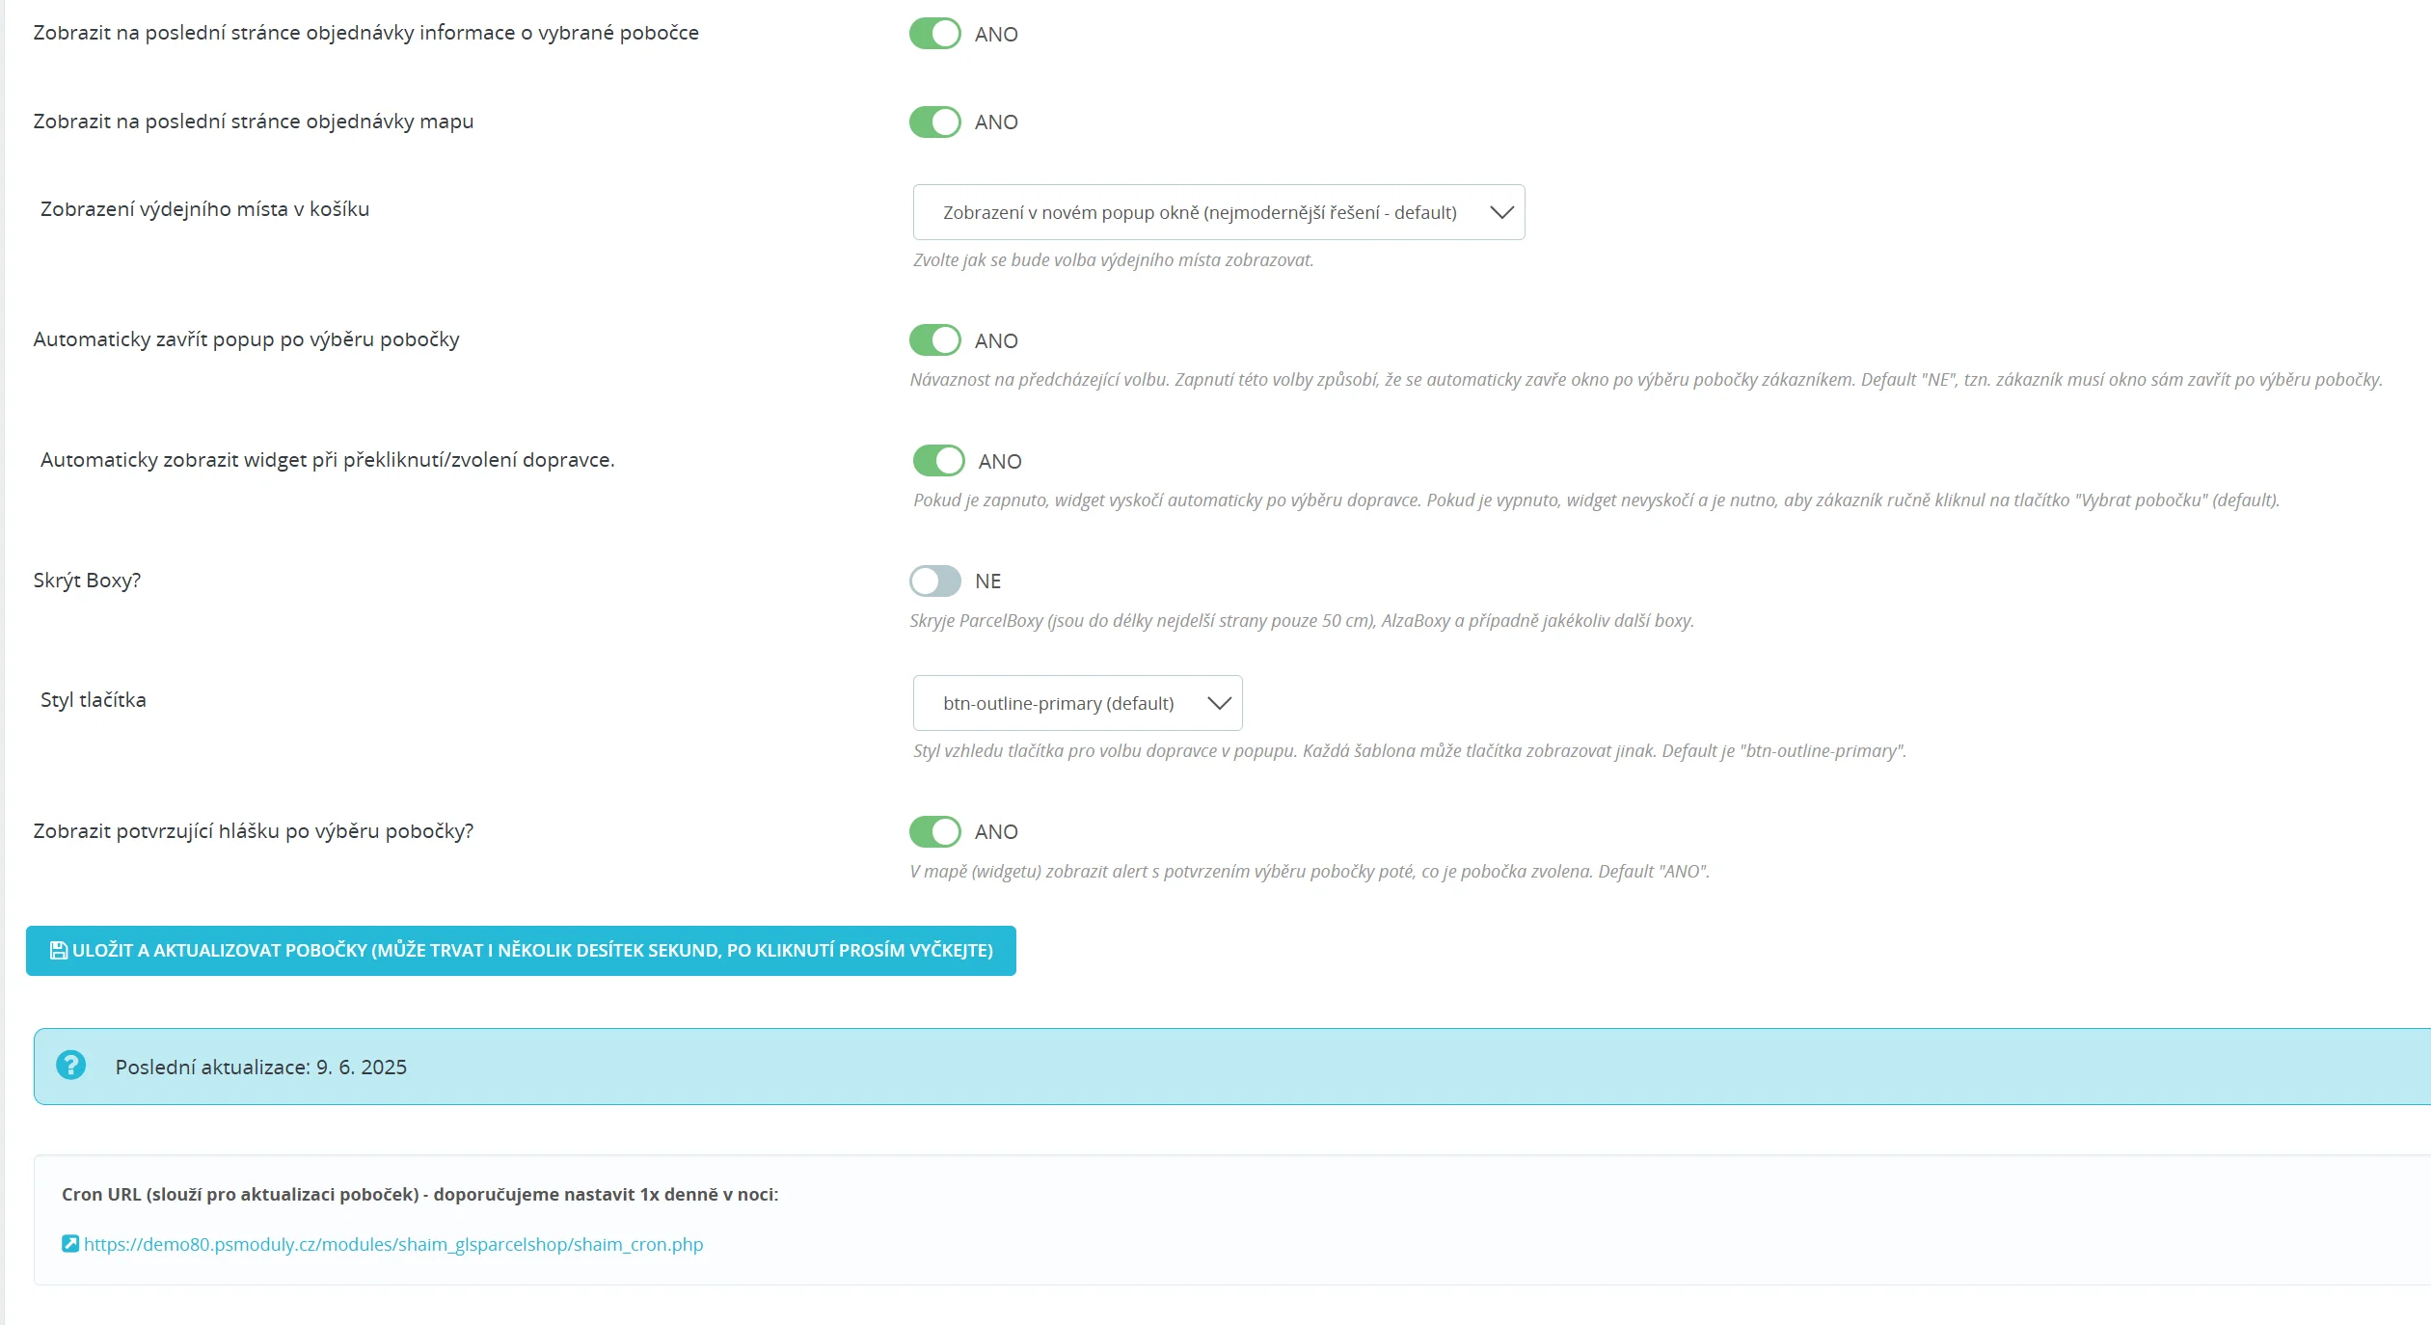Click the Skrýt Boxy? label
This screenshot has width=2431, height=1325.
point(87,581)
